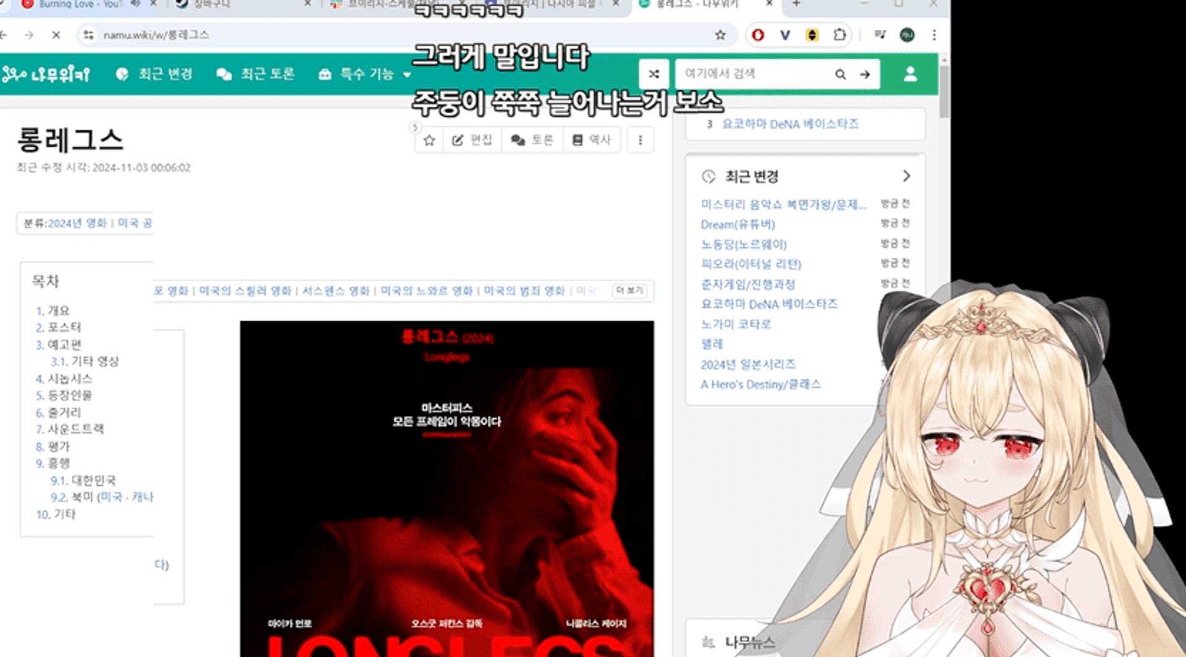Jump to section 3. 예고편
Image resolution: width=1186 pixels, height=657 pixels.
[58, 345]
